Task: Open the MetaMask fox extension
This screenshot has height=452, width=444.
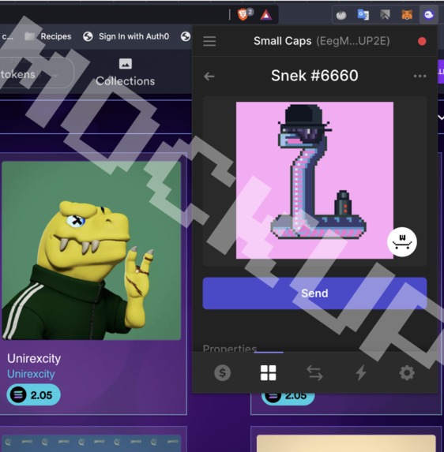Action: click(407, 14)
